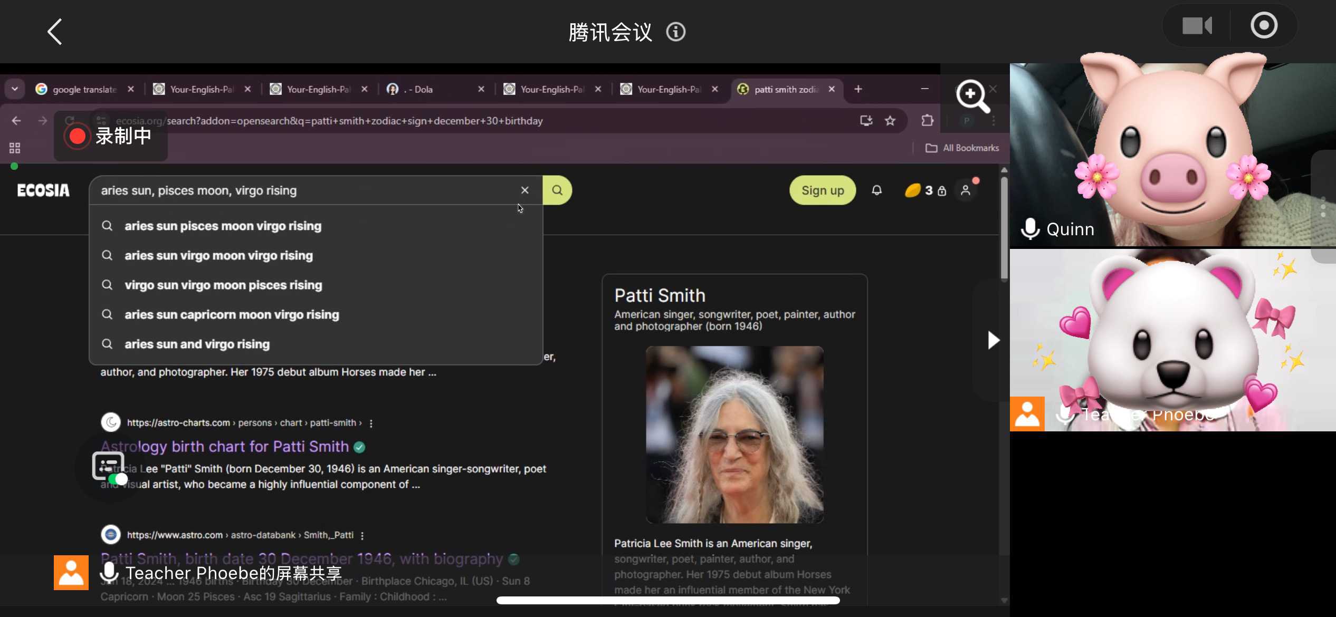Viewport: 1336px width, 617px height.
Task: Open Ecosia notifications bell
Action: click(876, 190)
